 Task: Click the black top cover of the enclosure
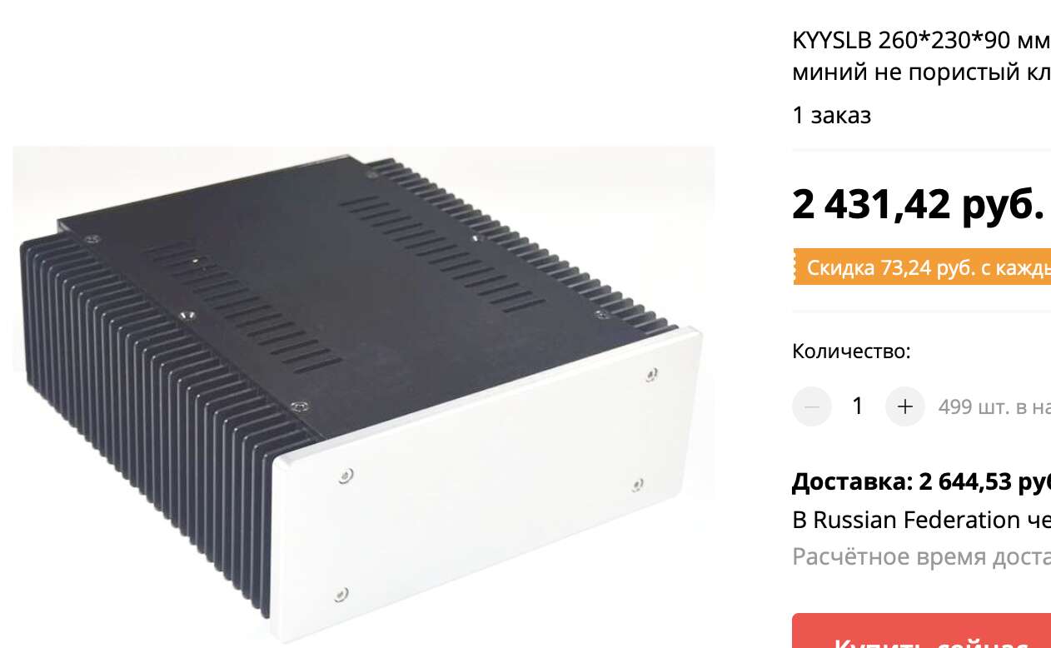point(358,275)
